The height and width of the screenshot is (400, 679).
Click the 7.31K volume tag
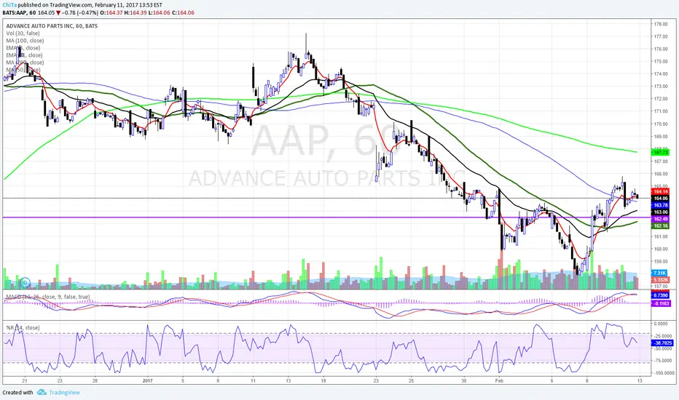click(x=660, y=273)
